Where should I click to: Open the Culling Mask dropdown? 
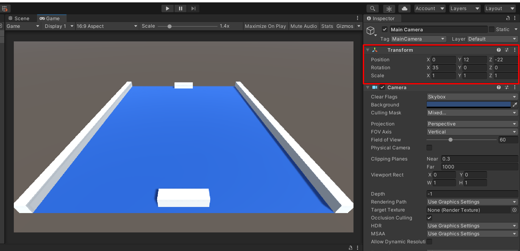pos(472,113)
